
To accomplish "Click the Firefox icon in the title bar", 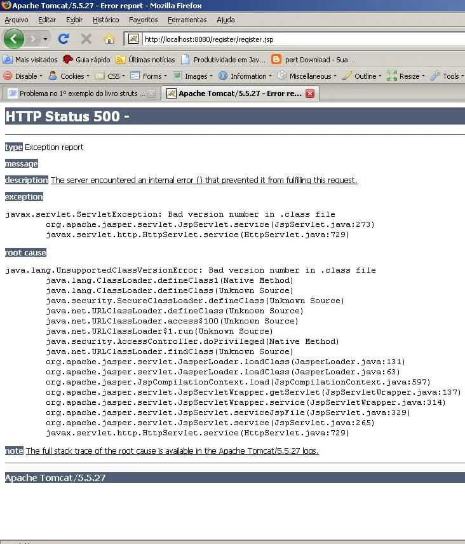I will click(x=6, y=5).
